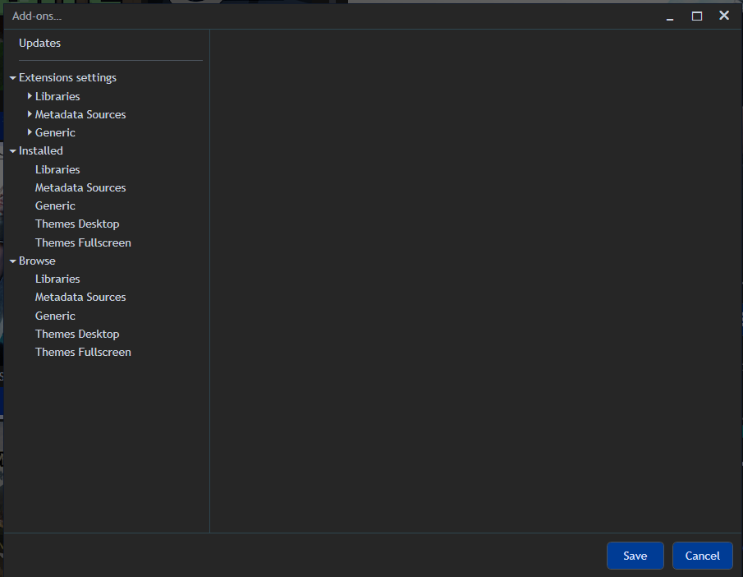Select Libraries under Installed
This screenshot has height=577, width=743.
[57, 169]
